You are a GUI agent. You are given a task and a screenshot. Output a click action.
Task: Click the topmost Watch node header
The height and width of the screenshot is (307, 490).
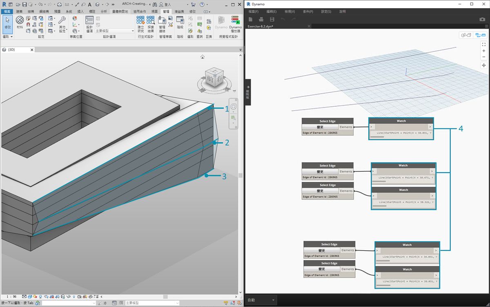pos(401,121)
